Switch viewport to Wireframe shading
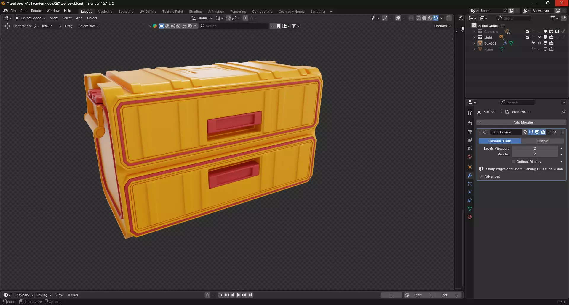This screenshot has width=569, height=305. 419,18
